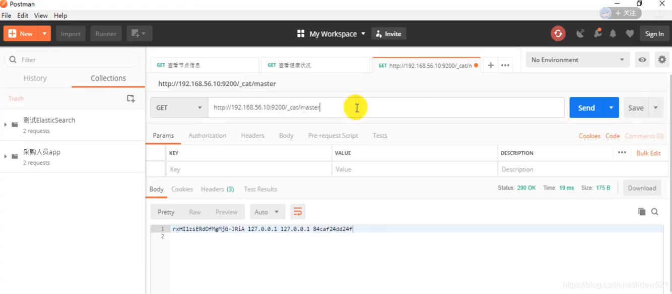Screen dimensions: 672x294
Task: Click the search icon in Filter box
Action: click(13, 60)
